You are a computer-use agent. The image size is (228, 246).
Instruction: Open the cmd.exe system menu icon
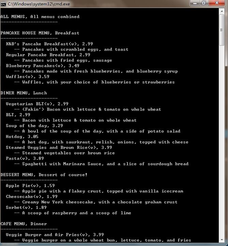(3, 4)
